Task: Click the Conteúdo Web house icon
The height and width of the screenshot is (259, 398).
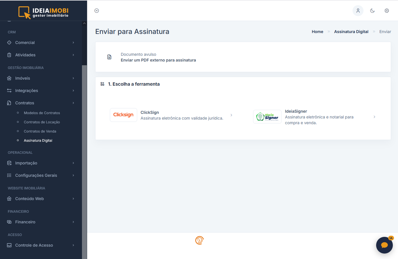Action: pyautogui.click(x=9, y=199)
